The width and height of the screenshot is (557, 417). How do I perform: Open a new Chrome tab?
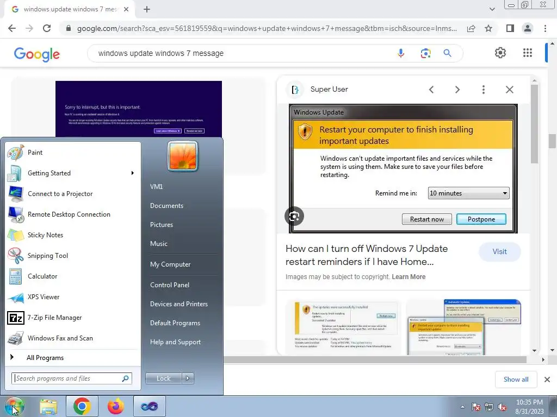click(147, 9)
